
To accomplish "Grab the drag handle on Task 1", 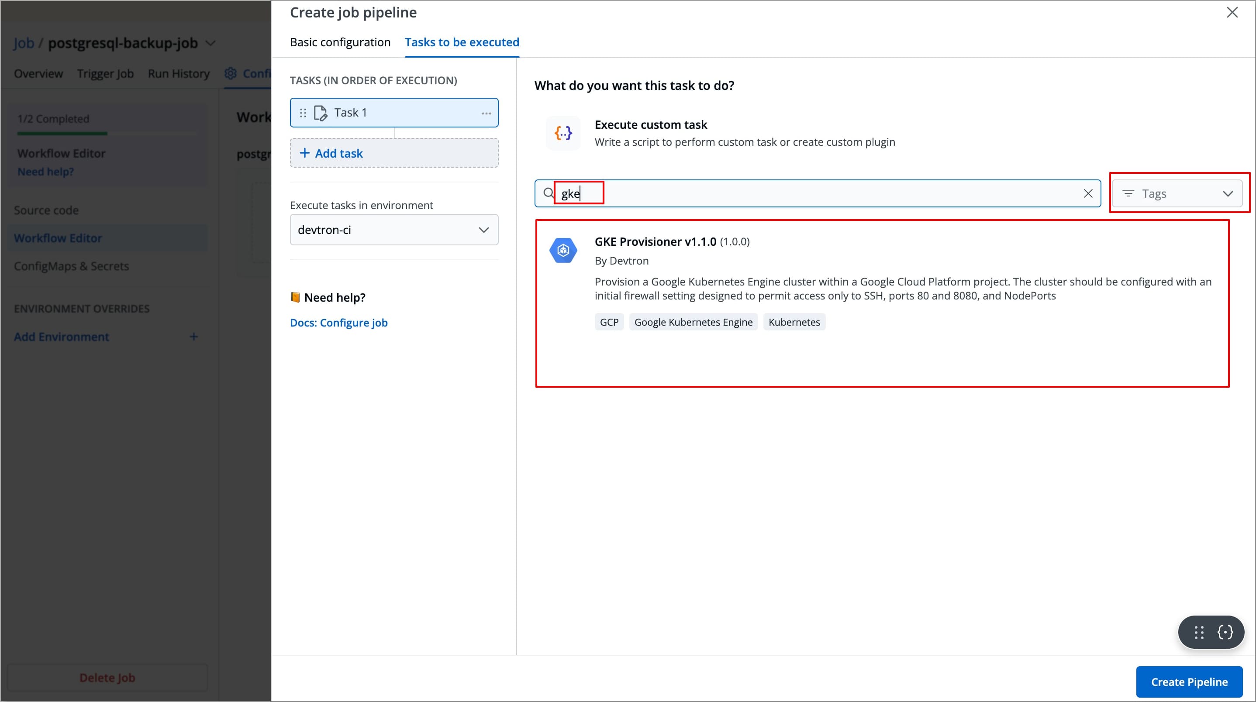I will pos(303,113).
